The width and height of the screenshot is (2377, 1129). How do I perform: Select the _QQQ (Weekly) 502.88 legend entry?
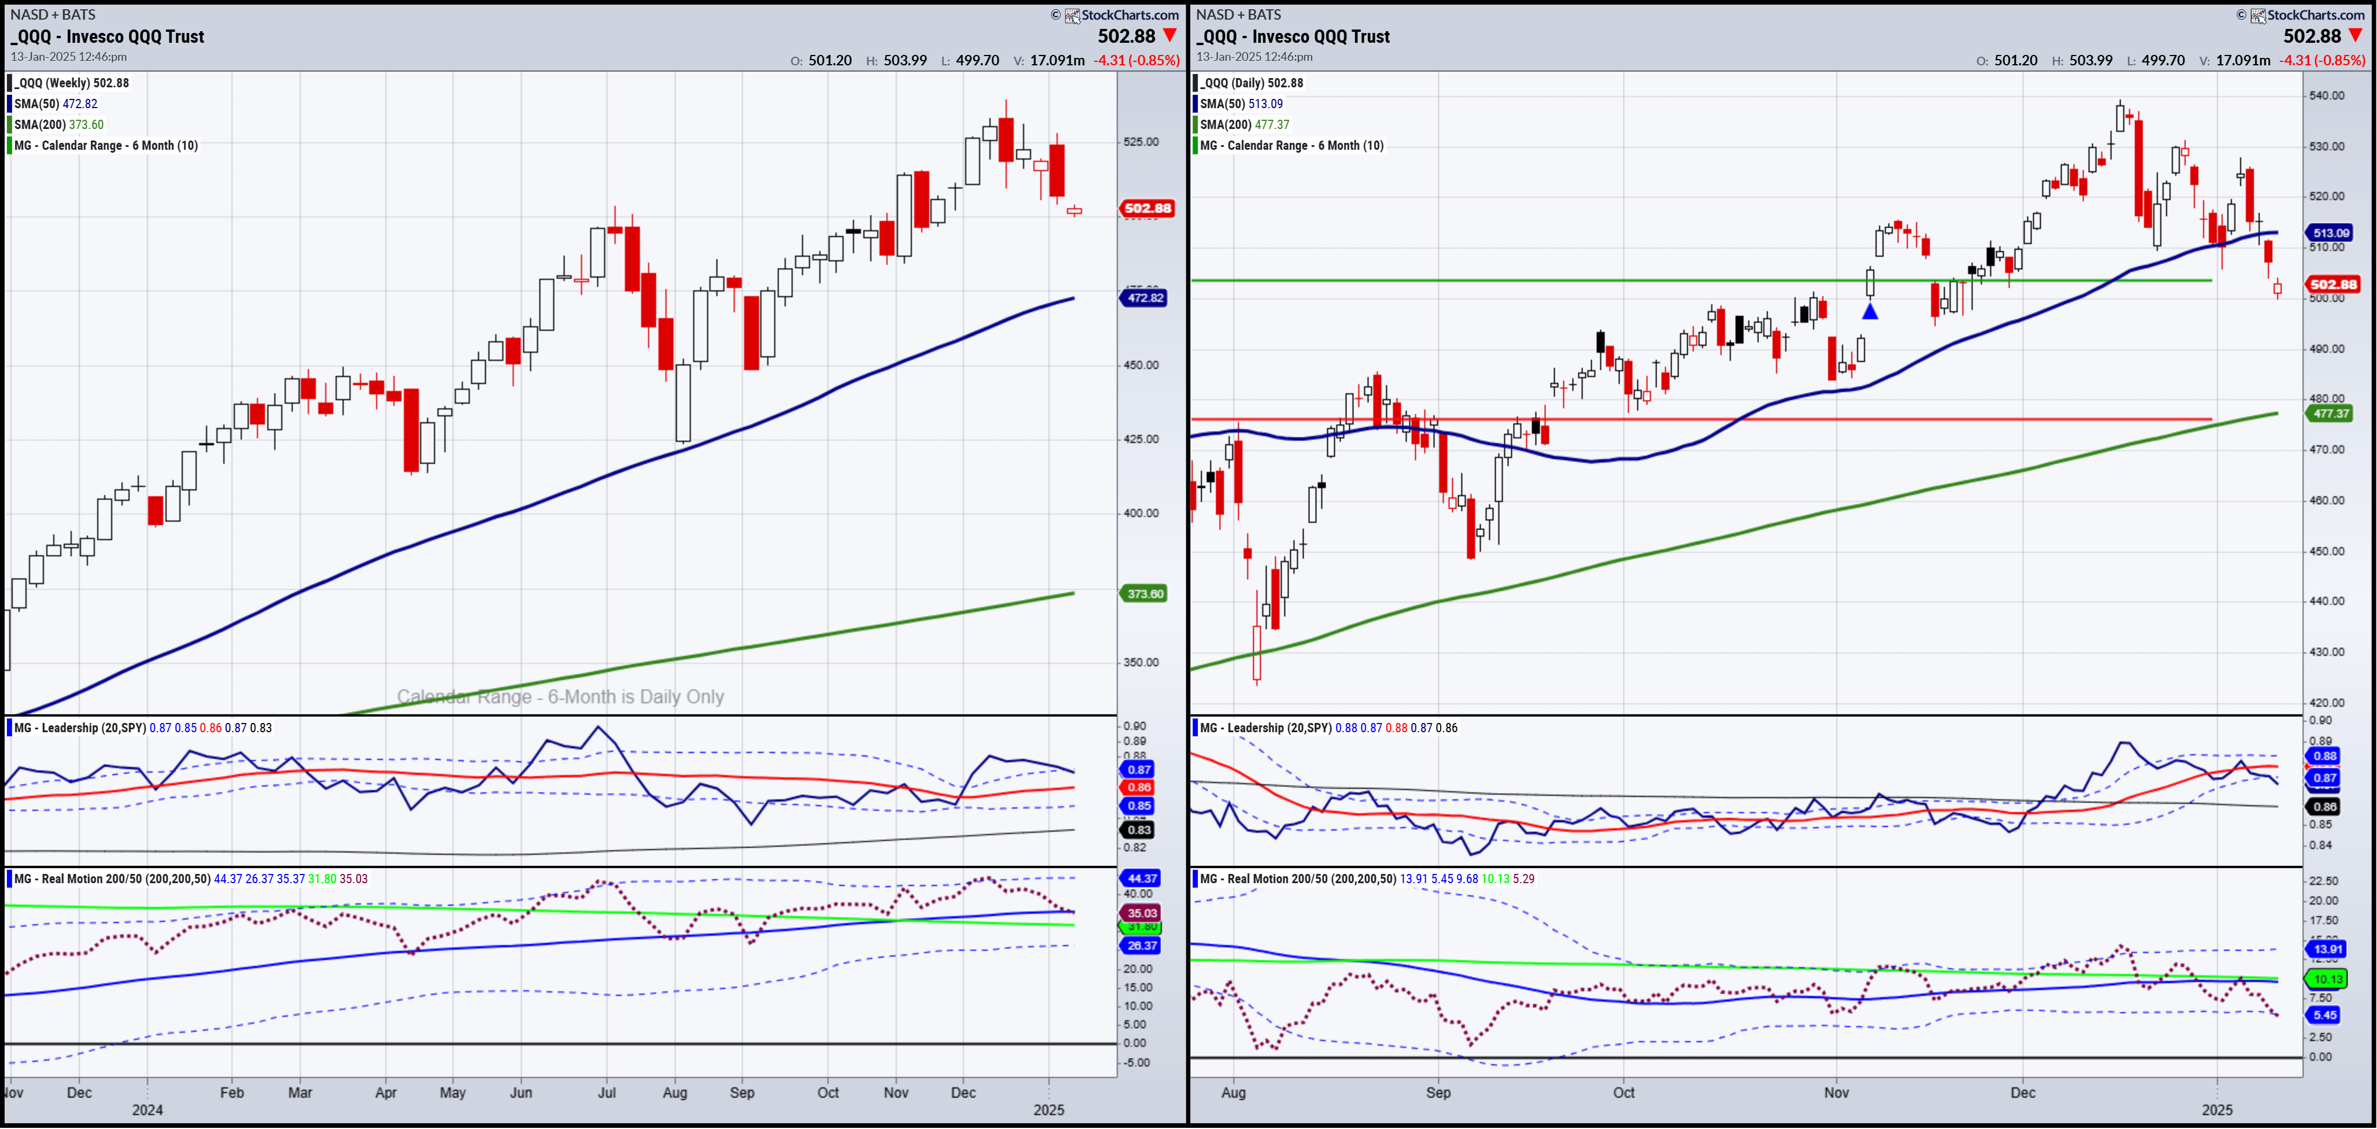(72, 83)
